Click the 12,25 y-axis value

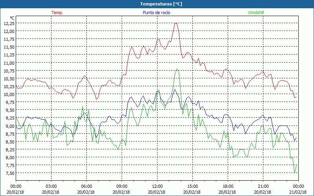9,23
